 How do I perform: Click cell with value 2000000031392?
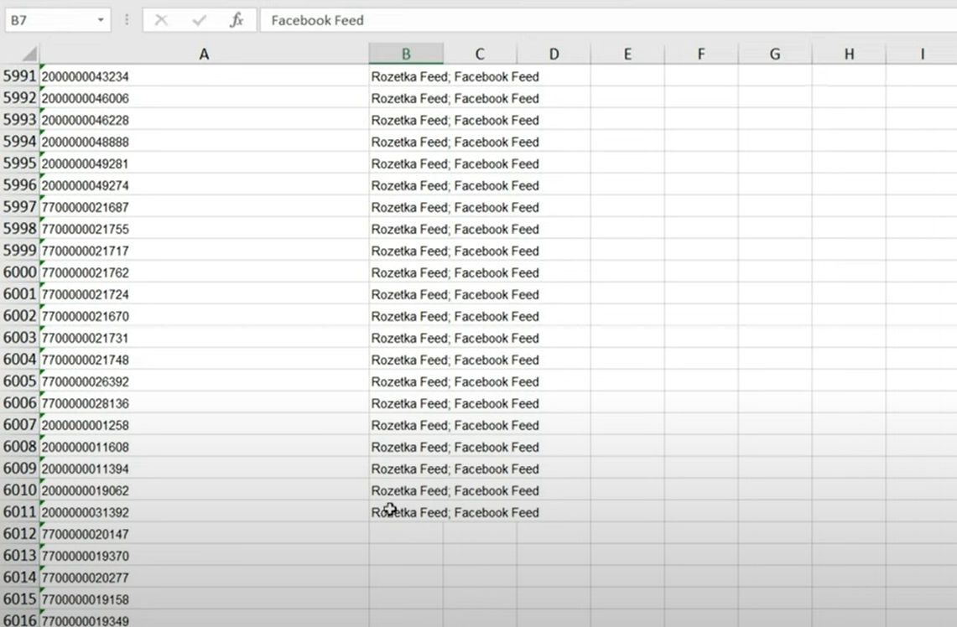click(205, 511)
